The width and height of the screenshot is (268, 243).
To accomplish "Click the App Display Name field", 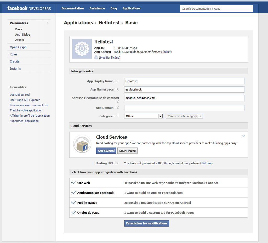I will [184, 81].
